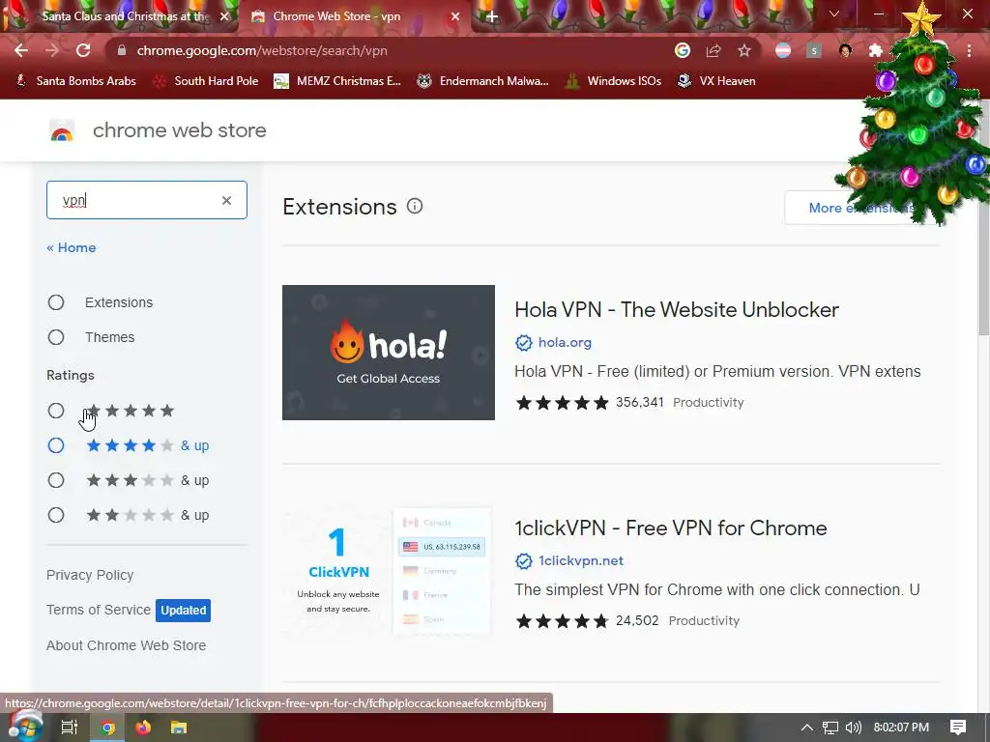Show hidden system tray icons
Viewport: 990px width, 742px height.
807,728
